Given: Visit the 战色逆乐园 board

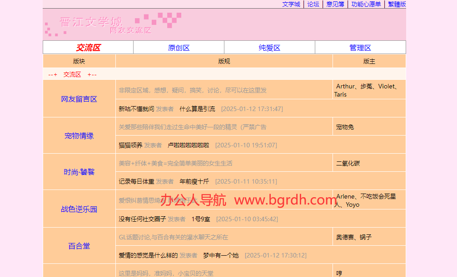Looking at the screenshot, I should click(x=79, y=209).
